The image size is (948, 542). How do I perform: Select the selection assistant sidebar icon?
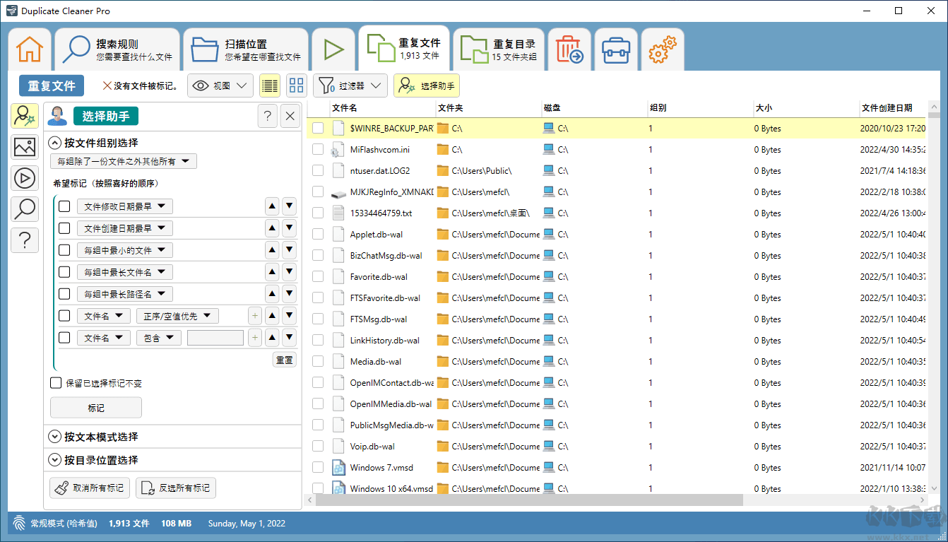click(25, 116)
